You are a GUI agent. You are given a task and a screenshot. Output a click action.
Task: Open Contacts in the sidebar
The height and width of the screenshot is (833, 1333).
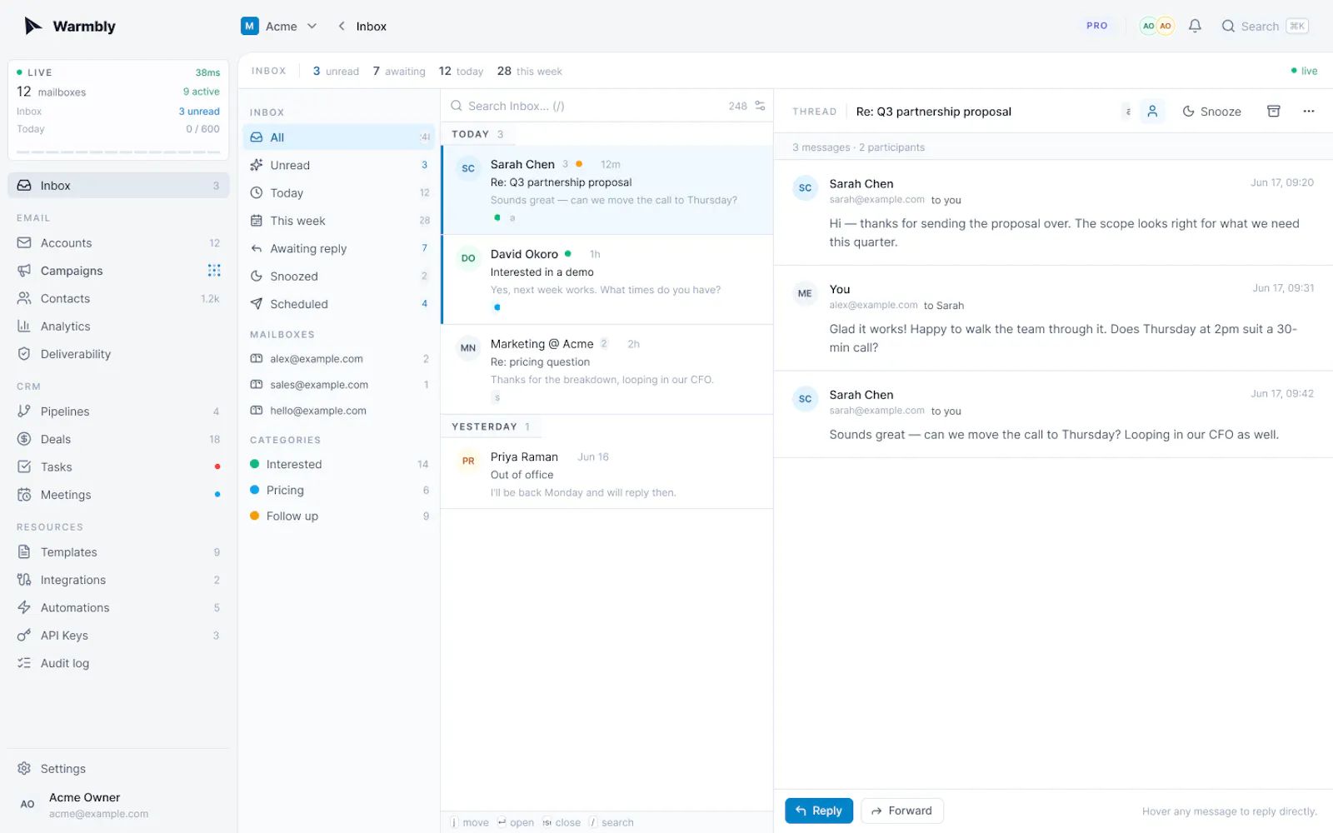(x=118, y=298)
